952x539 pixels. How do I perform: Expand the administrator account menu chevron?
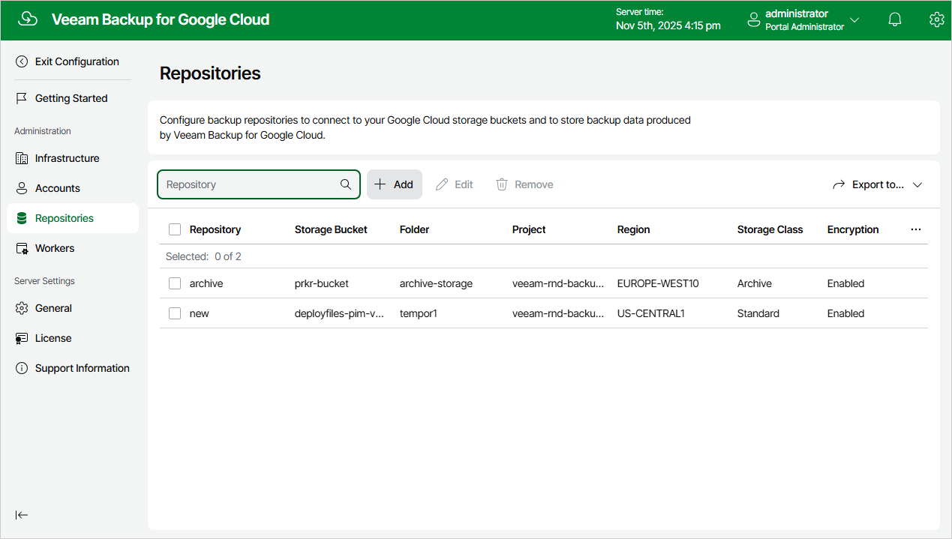pyautogui.click(x=854, y=20)
